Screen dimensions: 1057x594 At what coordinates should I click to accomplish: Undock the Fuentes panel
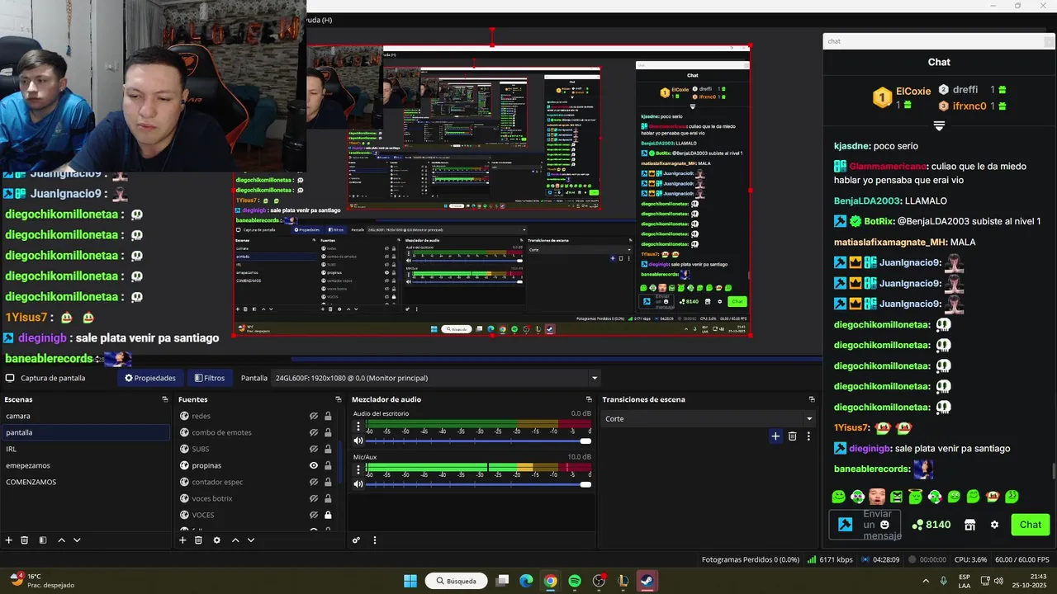click(x=338, y=399)
